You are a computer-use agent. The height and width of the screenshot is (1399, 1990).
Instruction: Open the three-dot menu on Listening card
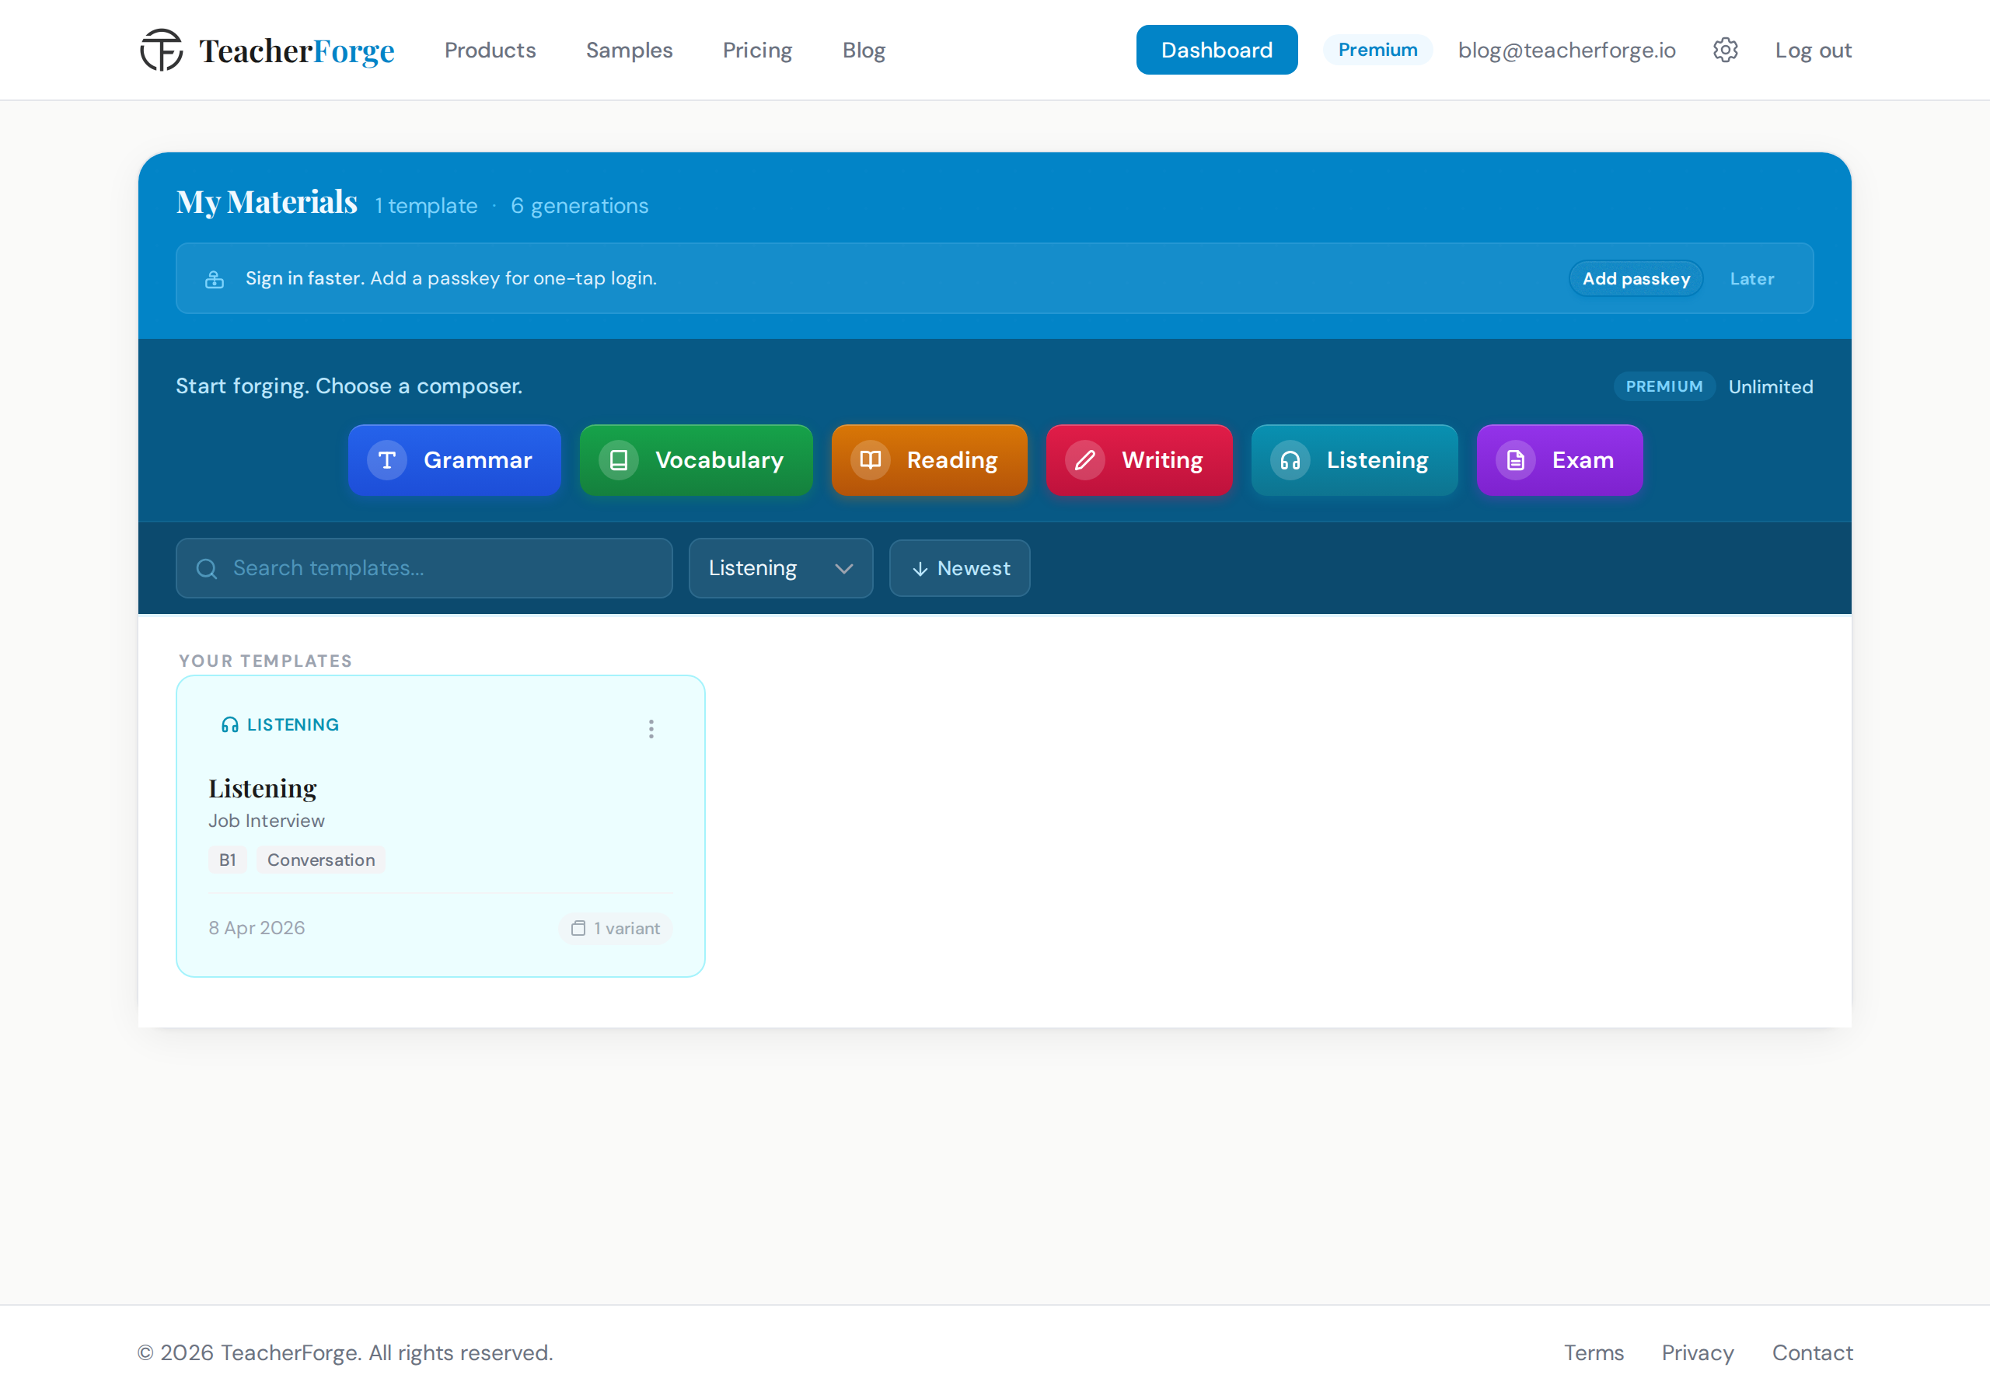[651, 729]
